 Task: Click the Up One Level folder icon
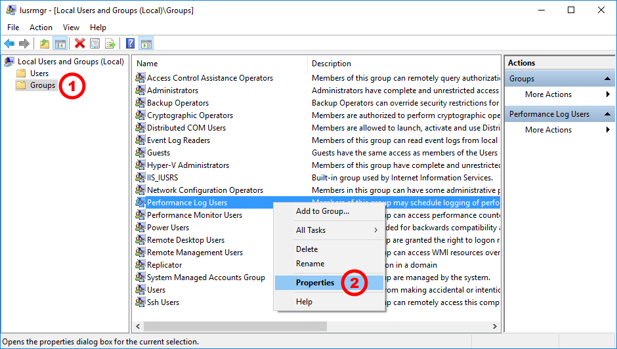44,44
